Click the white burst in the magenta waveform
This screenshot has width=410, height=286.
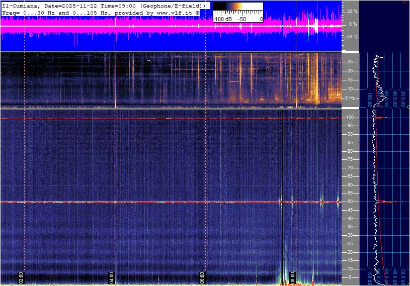(x=316, y=26)
